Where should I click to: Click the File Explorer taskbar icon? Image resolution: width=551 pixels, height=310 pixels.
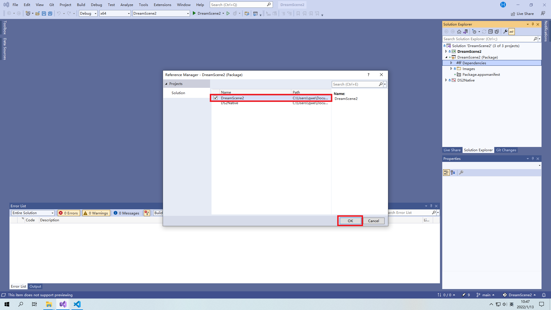49,304
